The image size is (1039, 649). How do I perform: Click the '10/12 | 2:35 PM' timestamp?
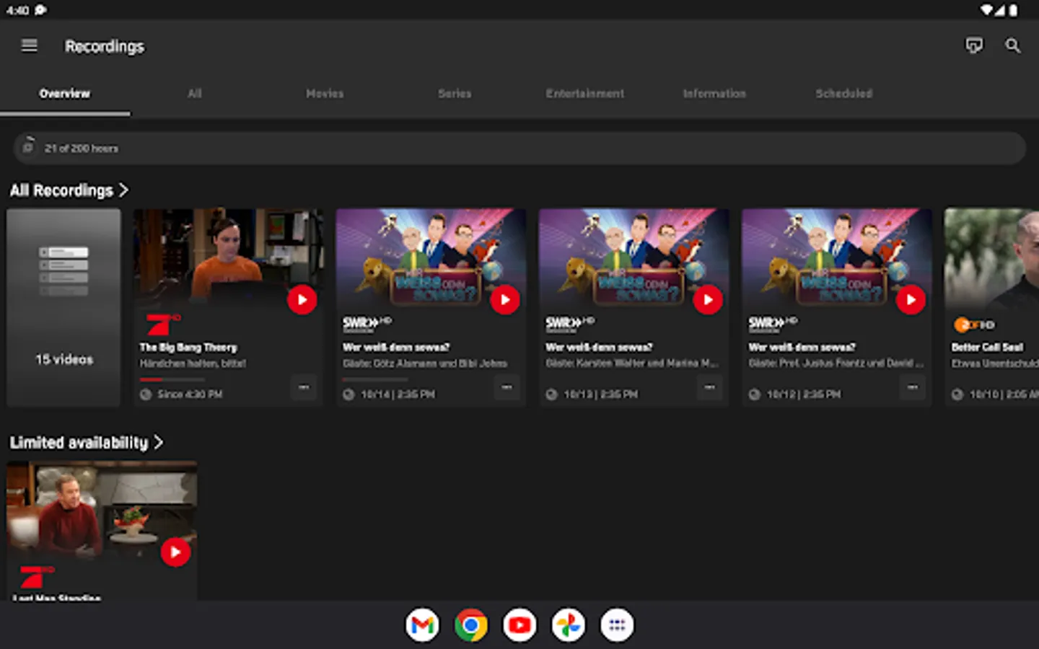coord(803,394)
